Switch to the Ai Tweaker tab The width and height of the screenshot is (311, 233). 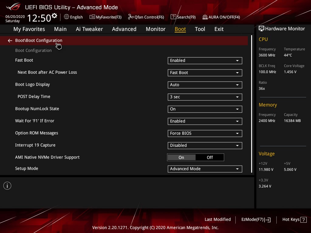(x=89, y=29)
